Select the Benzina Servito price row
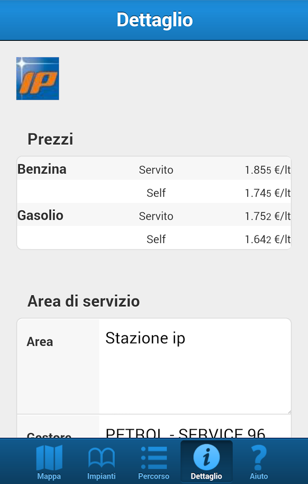The image size is (308, 484). point(154,168)
